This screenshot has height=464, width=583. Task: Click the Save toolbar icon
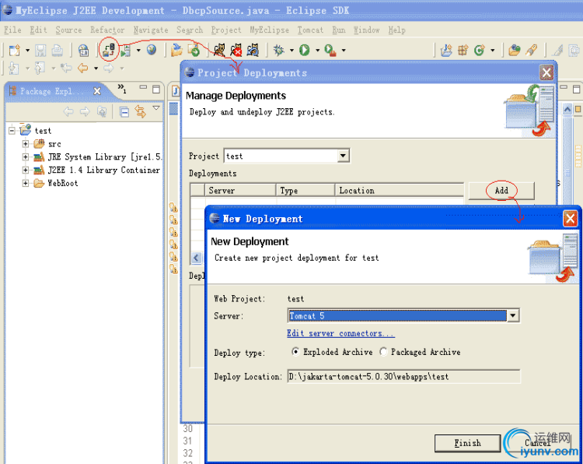click(40, 51)
